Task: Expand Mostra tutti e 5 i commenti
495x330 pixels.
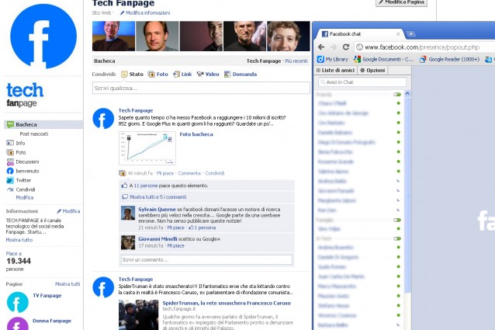Action: click(x=157, y=197)
